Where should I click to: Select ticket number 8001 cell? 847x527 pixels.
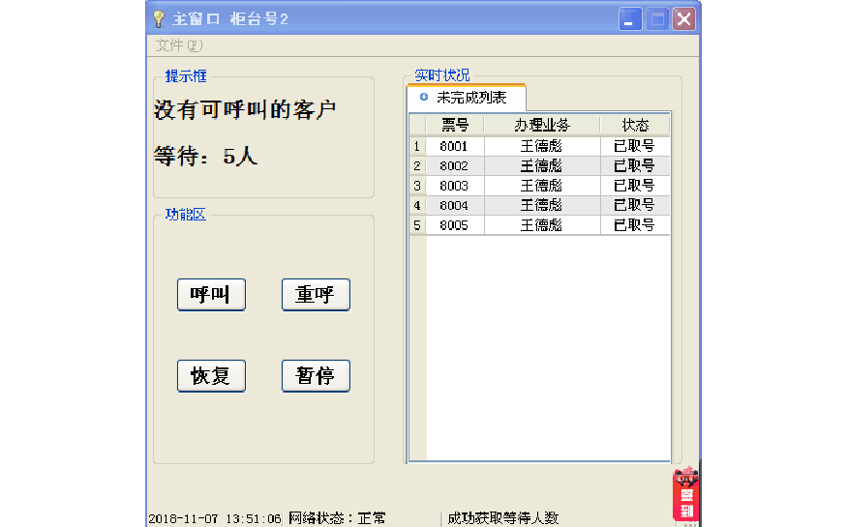pos(455,146)
